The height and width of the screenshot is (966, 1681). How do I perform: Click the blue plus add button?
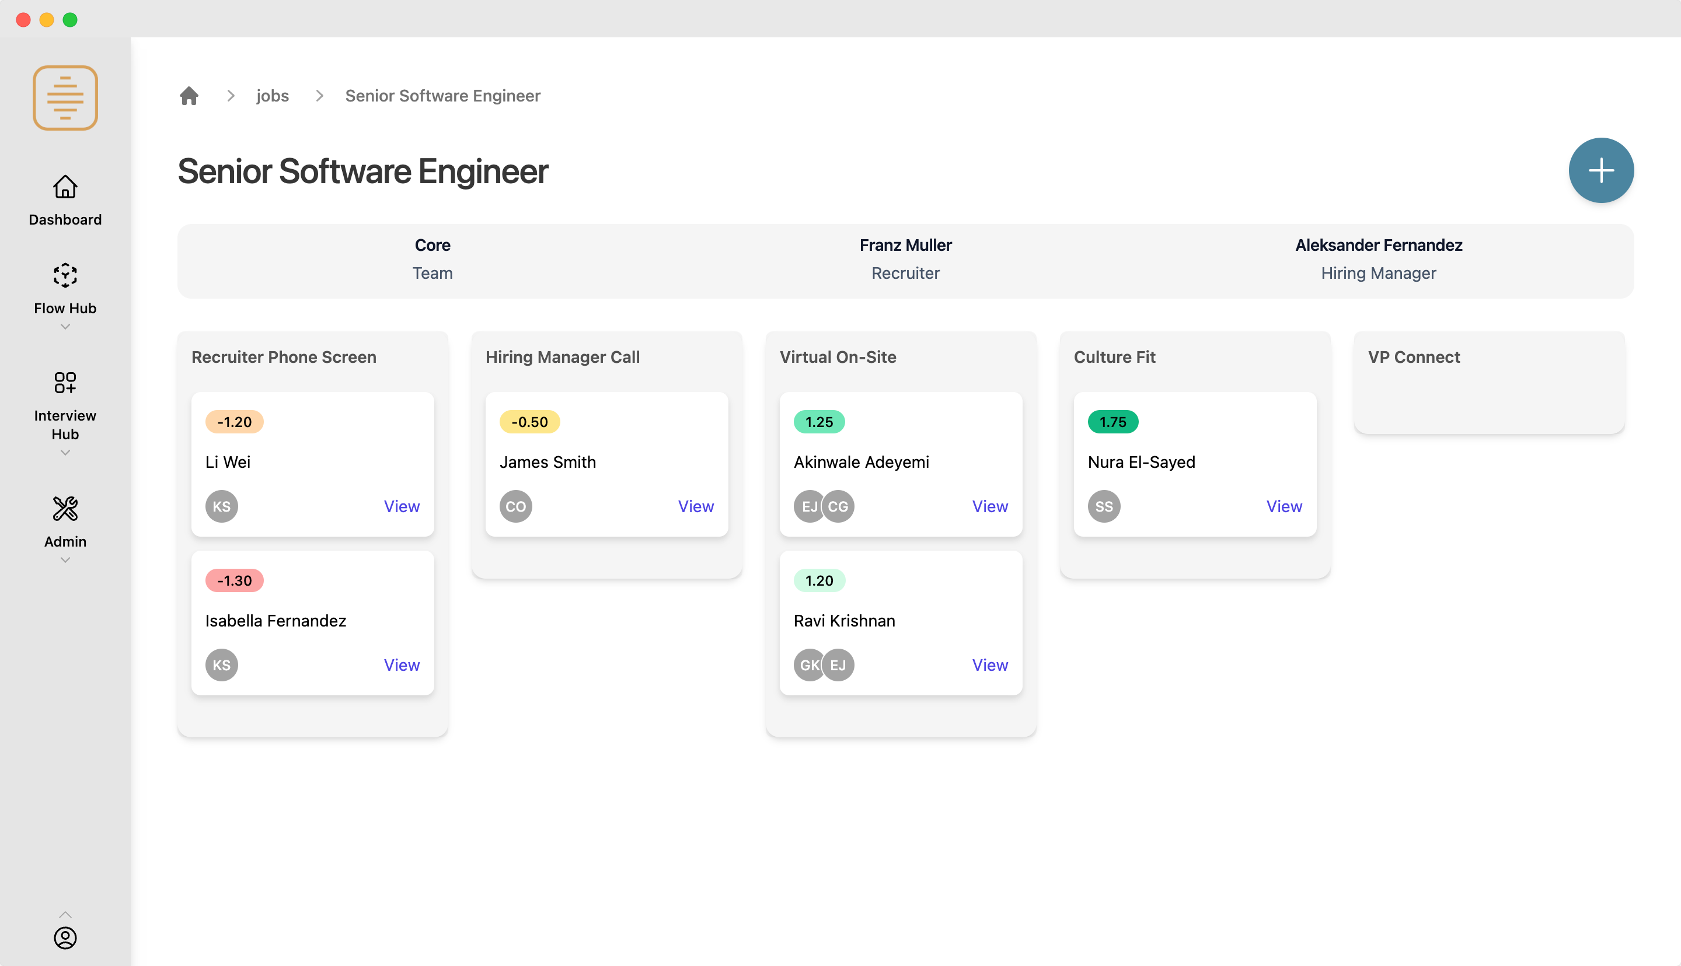pyautogui.click(x=1600, y=170)
